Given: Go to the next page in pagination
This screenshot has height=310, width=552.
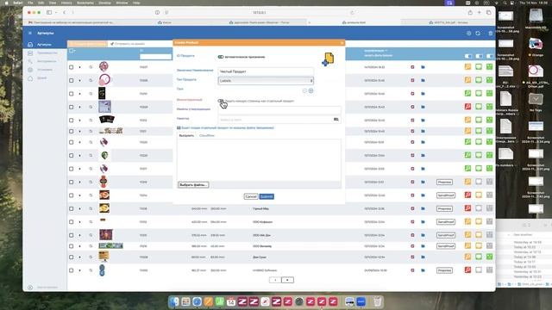Looking at the screenshot, I should [287, 280].
